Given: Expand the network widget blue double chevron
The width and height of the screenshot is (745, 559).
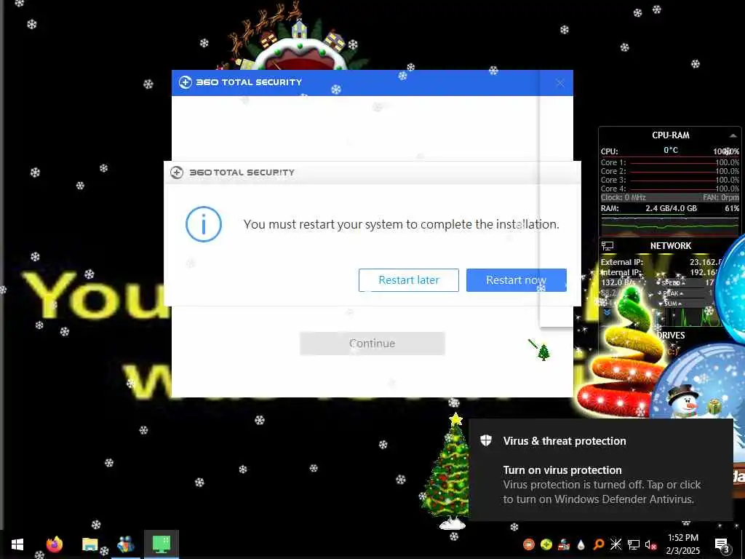Looking at the screenshot, I should click(x=607, y=312).
